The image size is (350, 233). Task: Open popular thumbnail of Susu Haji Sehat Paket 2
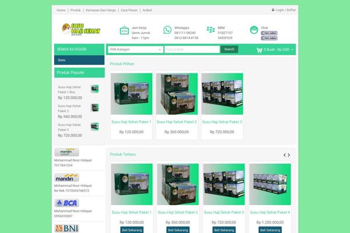(x=94, y=108)
